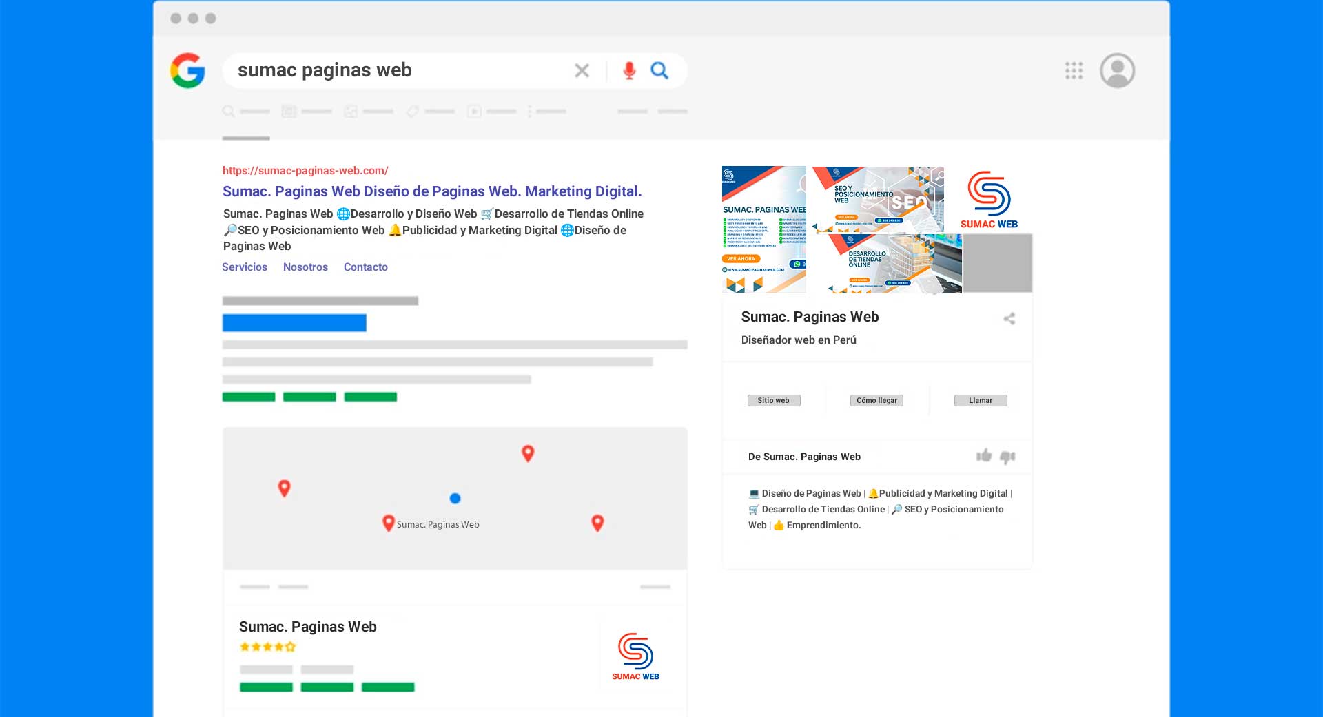This screenshot has width=1323, height=717.
Task: Click the blue magnifier search icon
Action: click(x=659, y=70)
